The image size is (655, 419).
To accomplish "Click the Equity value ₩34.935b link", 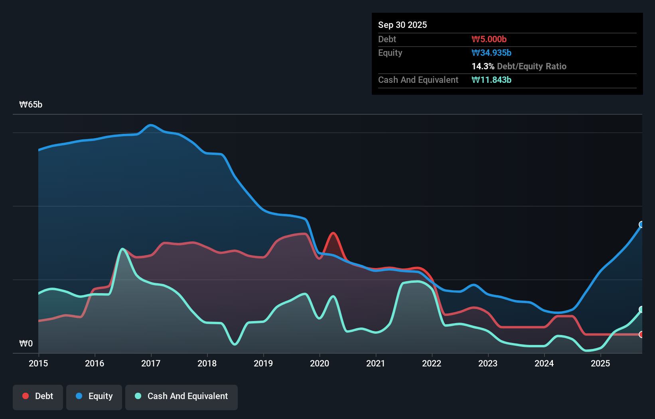I will [491, 53].
